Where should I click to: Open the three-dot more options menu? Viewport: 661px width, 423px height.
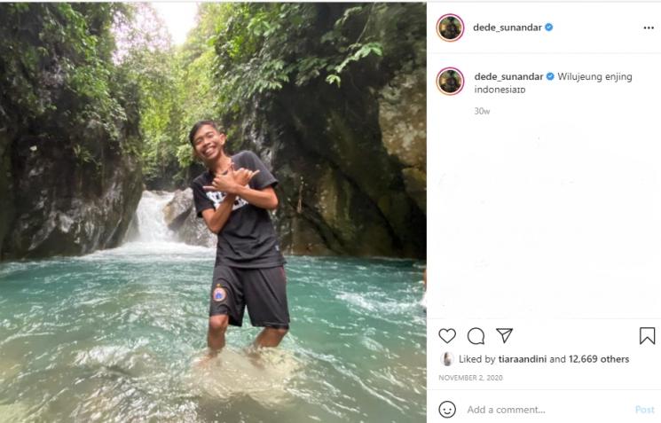[x=649, y=27]
